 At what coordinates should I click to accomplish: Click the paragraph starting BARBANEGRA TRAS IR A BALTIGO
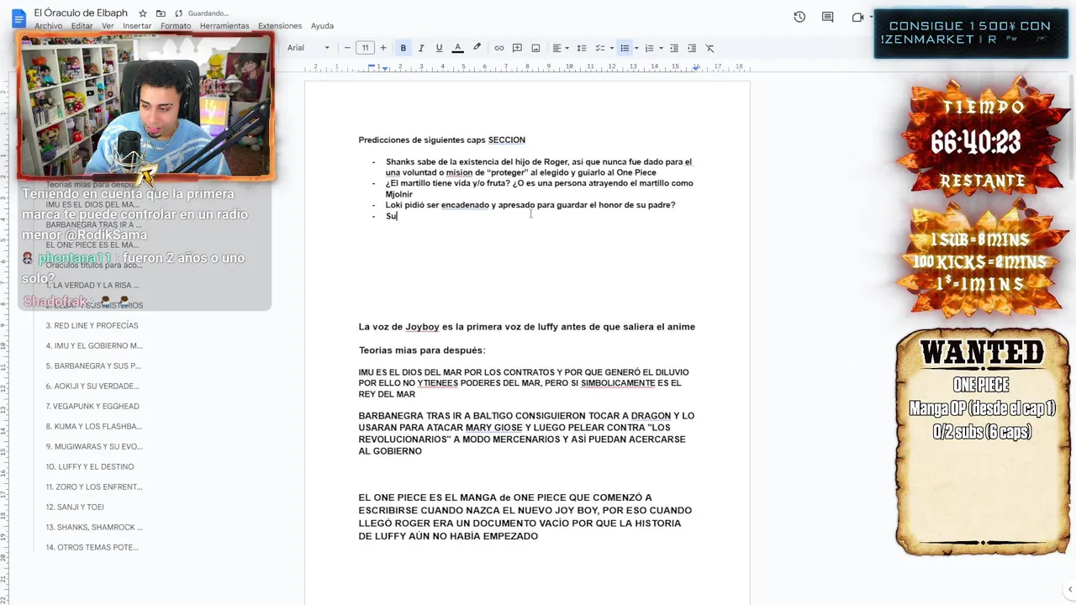coord(526,433)
